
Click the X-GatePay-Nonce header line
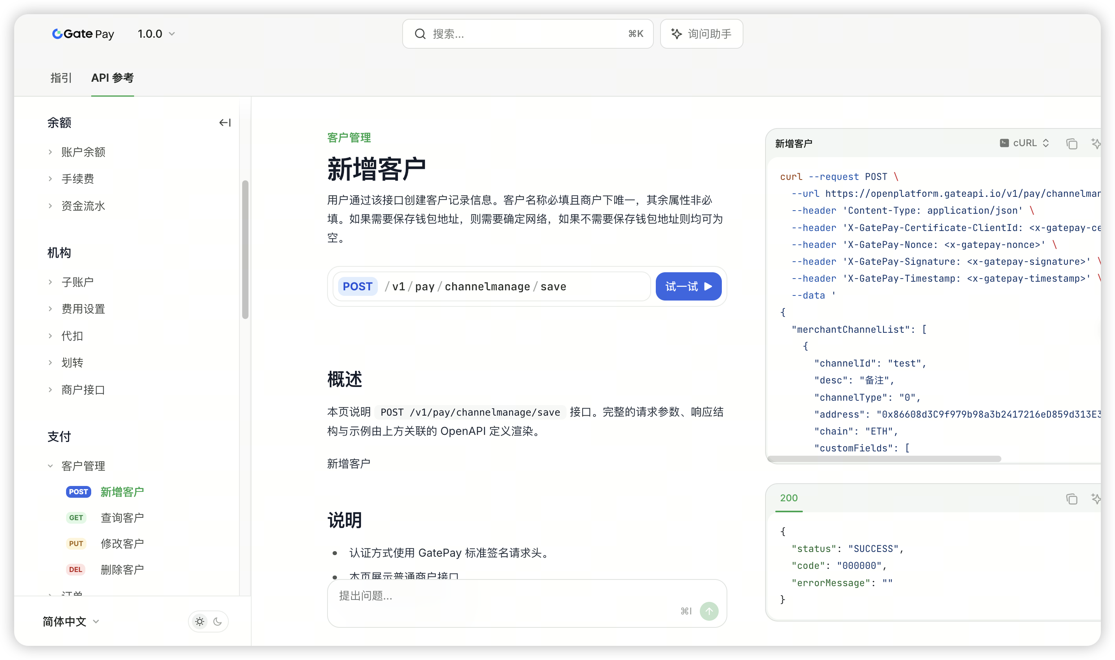924,245
